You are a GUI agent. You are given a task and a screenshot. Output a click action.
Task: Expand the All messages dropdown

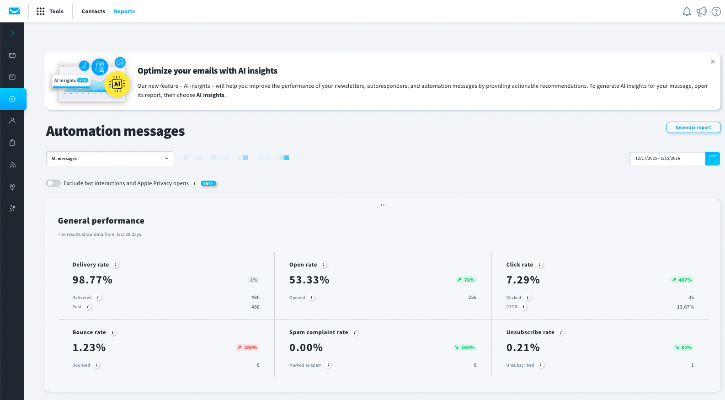[x=110, y=159]
